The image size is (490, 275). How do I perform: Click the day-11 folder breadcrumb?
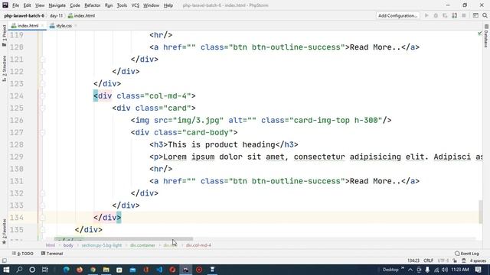pos(56,15)
